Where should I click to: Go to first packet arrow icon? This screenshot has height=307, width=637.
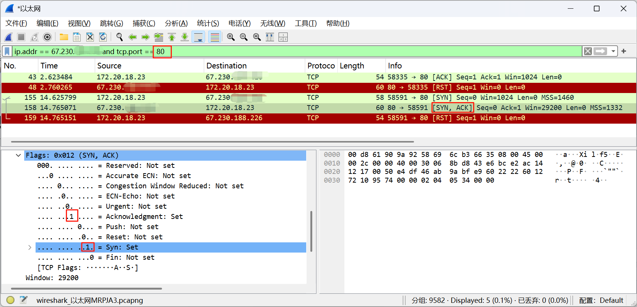172,37
